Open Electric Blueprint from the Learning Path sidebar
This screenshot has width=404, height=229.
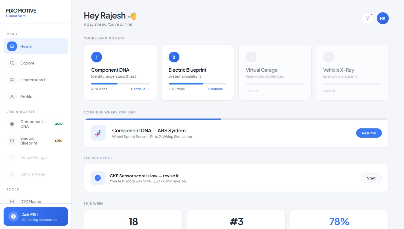29,141
